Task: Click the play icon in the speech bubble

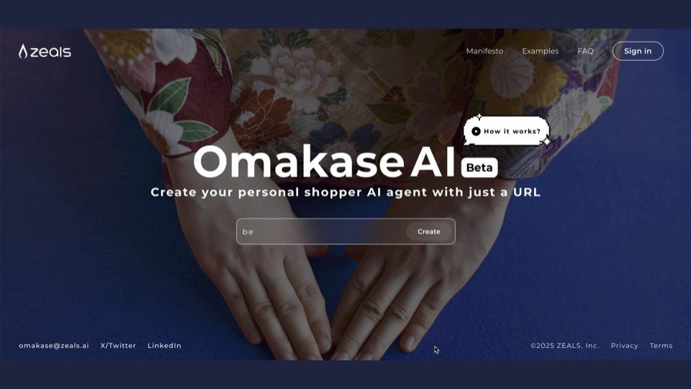Action: pyautogui.click(x=476, y=131)
